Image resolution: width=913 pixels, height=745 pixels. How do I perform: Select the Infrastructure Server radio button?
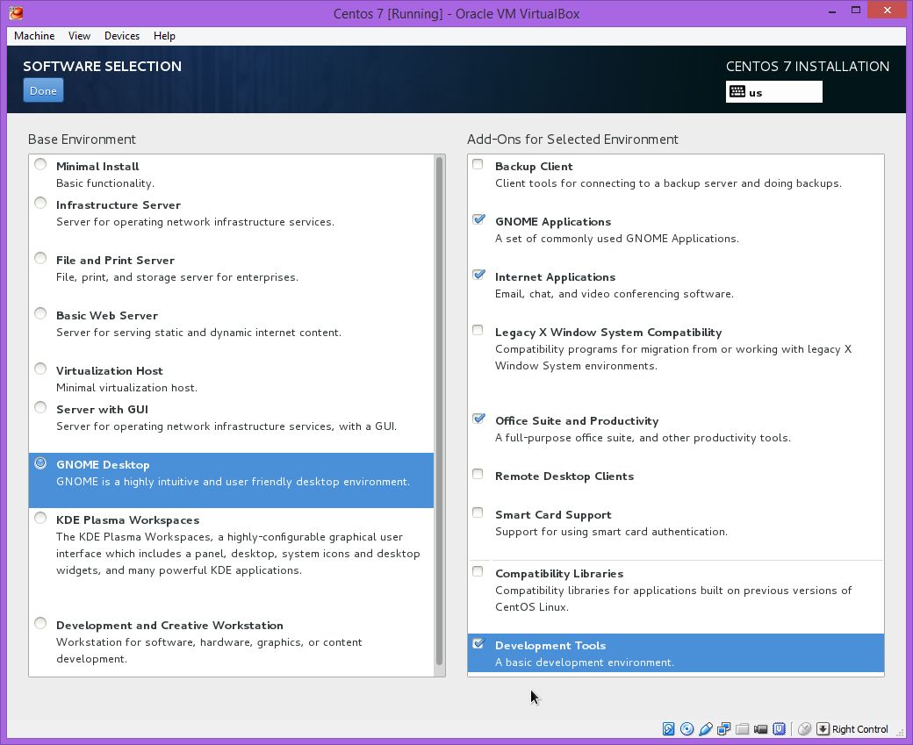coord(40,203)
